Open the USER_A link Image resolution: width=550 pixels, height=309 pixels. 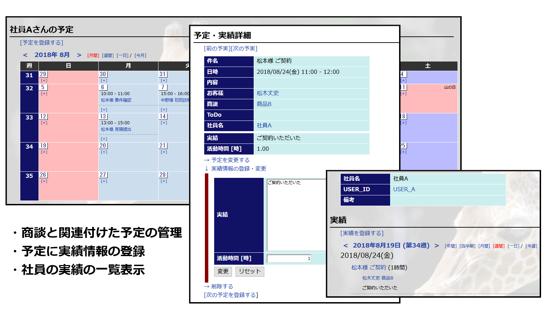coord(405,189)
